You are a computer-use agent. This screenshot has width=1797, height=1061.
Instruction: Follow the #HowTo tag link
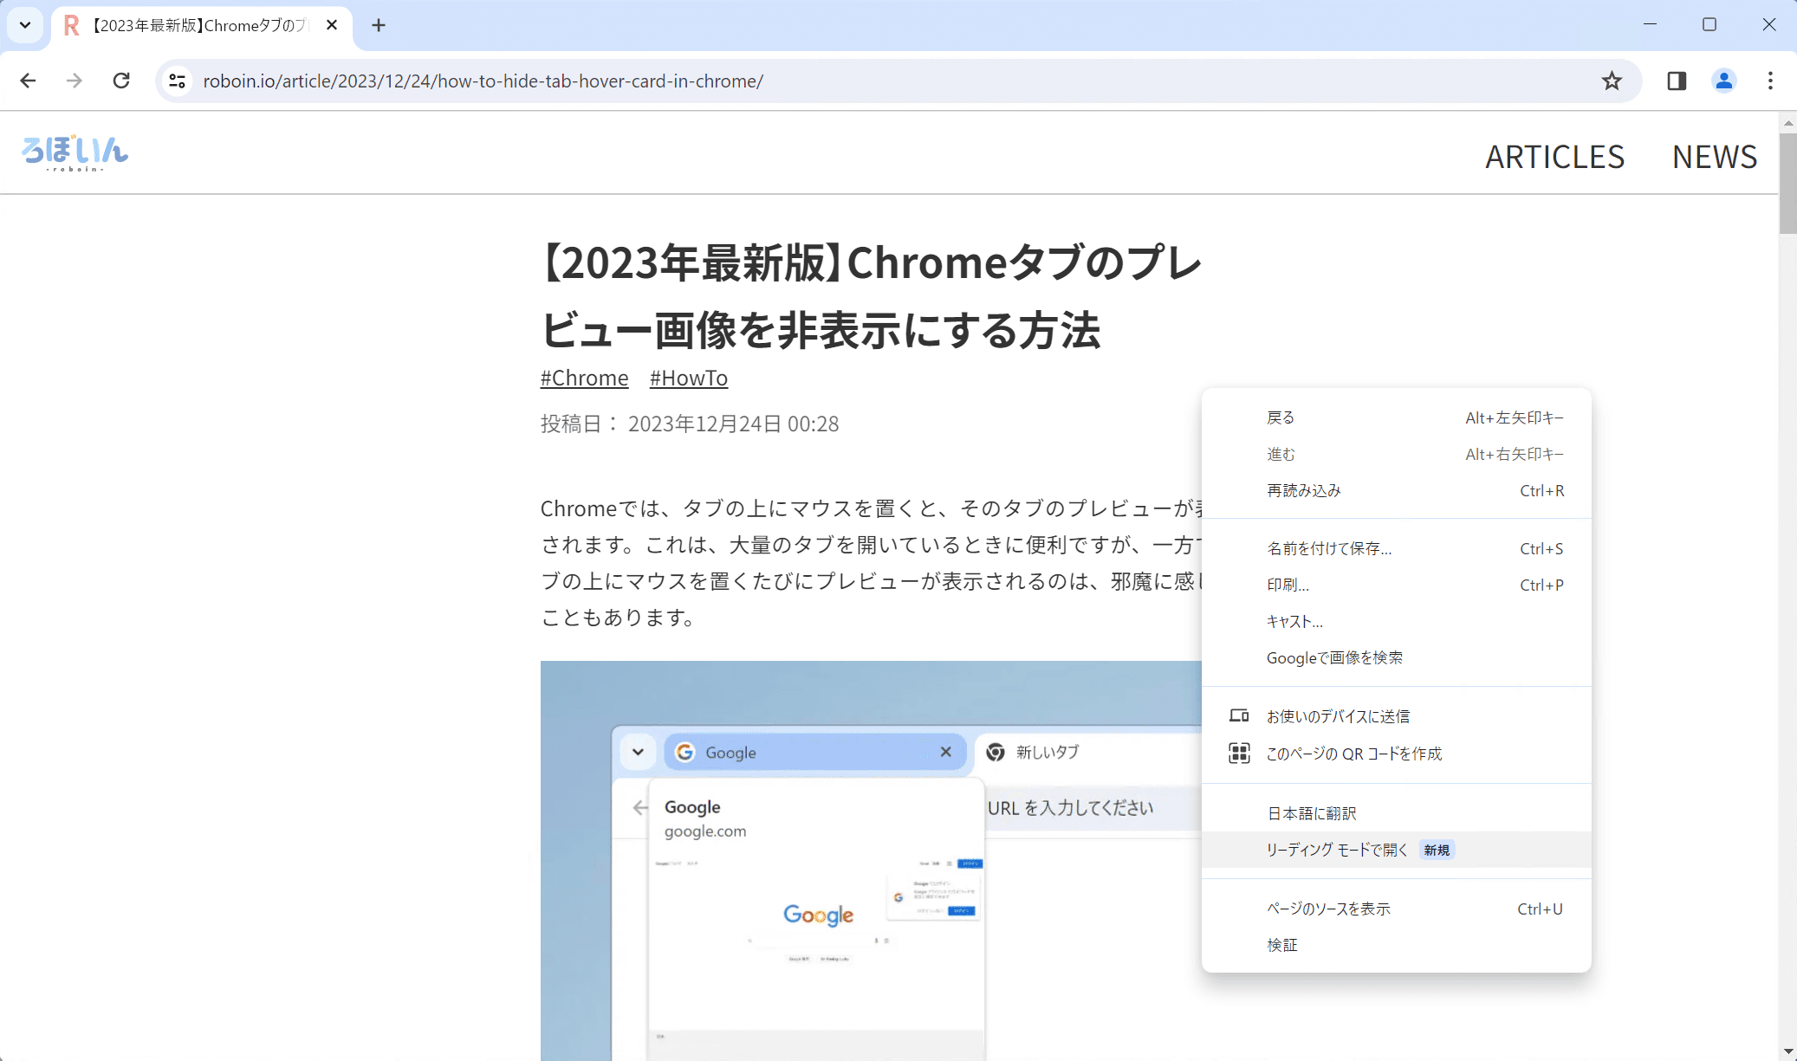pyautogui.click(x=689, y=378)
